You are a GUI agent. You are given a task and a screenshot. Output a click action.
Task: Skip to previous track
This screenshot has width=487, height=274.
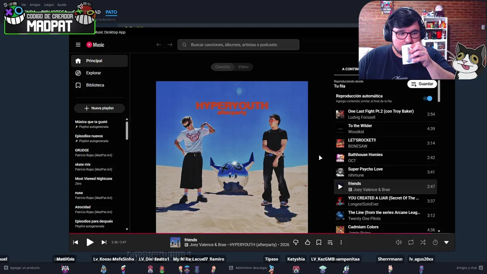click(75, 242)
